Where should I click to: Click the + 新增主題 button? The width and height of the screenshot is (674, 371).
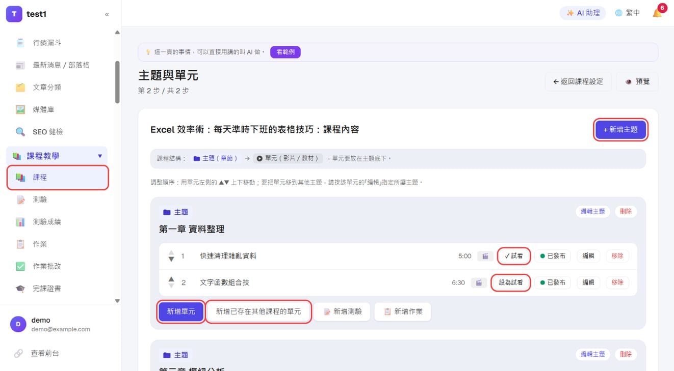click(x=620, y=129)
